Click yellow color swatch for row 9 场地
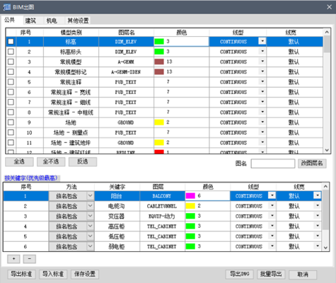Viewport: 336px width, 283px height. tap(159, 122)
